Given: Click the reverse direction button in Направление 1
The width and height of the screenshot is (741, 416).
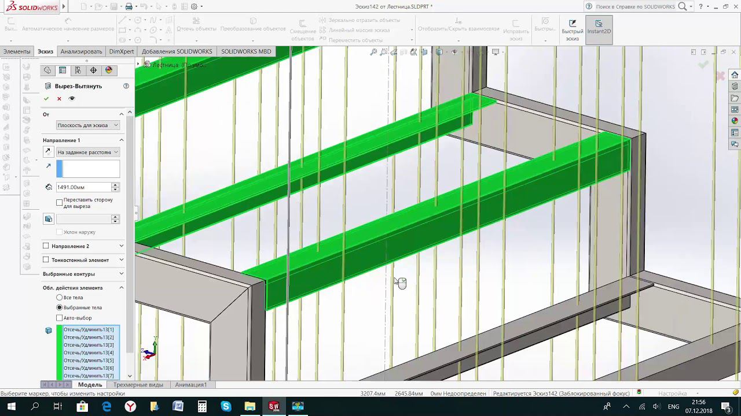Looking at the screenshot, I should (49, 152).
